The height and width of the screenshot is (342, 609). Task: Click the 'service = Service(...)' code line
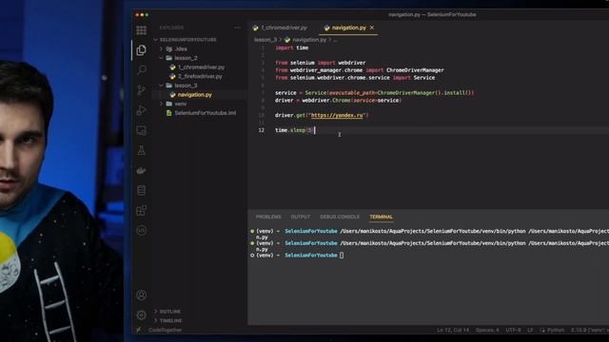[x=374, y=93]
